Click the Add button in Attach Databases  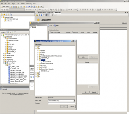coord(83,57)
